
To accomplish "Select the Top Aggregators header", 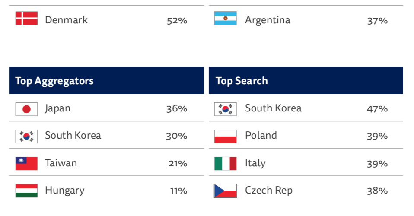I will pyautogui.click(x=106, y=80).
